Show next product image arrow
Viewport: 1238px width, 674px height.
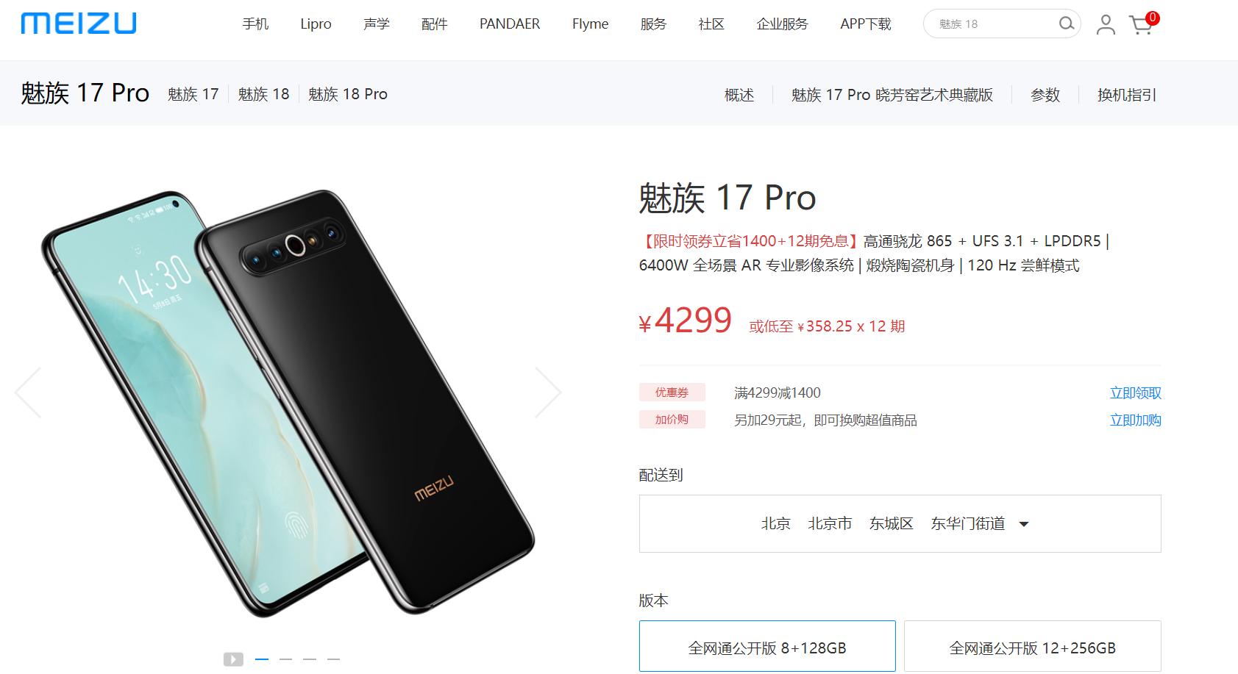548,392
